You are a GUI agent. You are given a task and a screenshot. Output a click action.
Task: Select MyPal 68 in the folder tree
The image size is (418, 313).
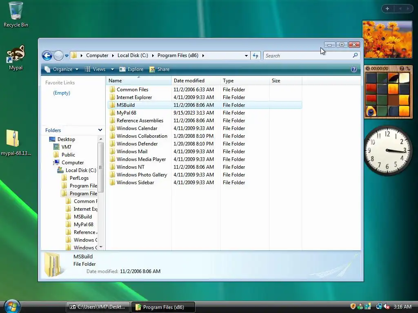pyautogui.click(x=83, y=225)
